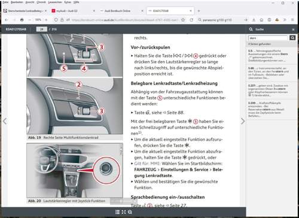Go to the previous page with left arrow

tap(5, 121)
